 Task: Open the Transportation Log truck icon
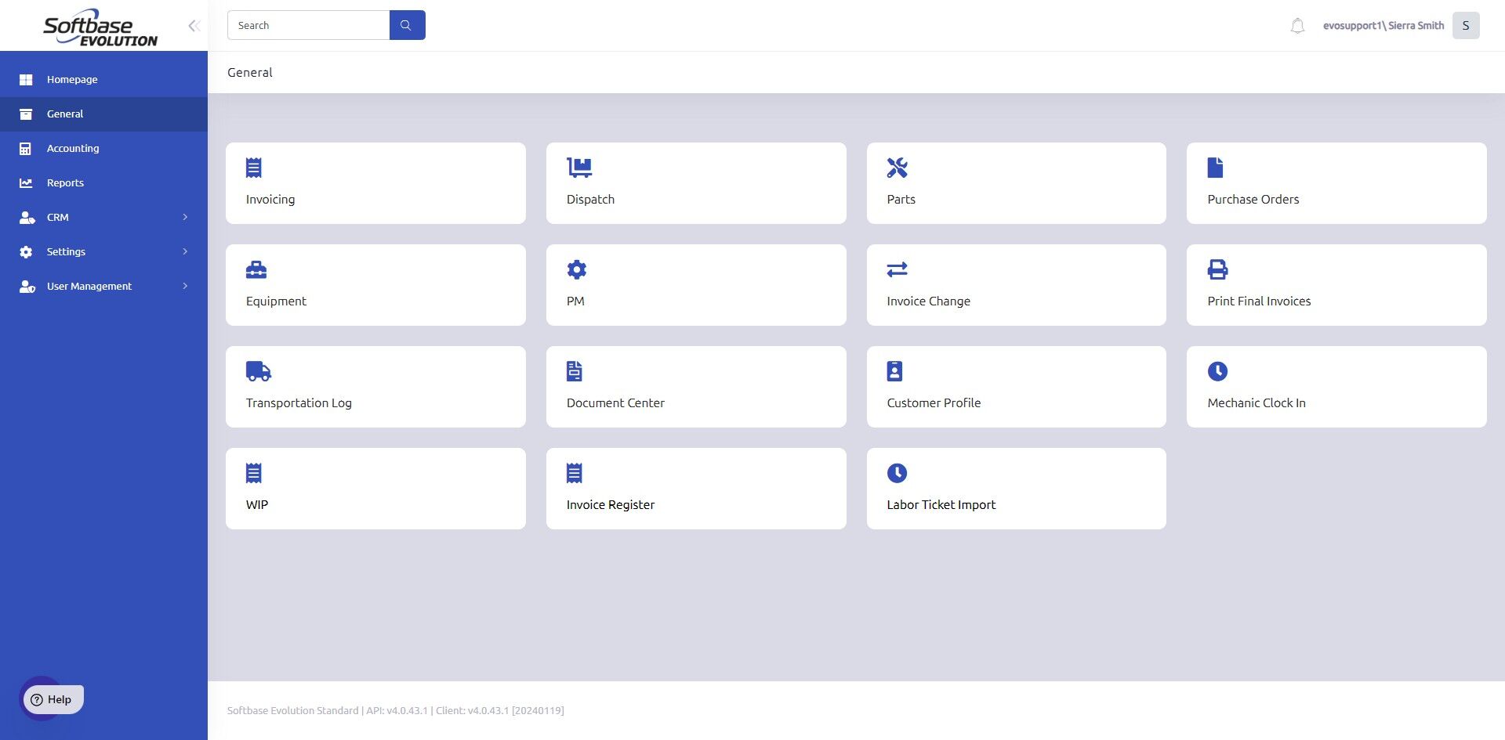pyautogui.click(x=259, y=371)
